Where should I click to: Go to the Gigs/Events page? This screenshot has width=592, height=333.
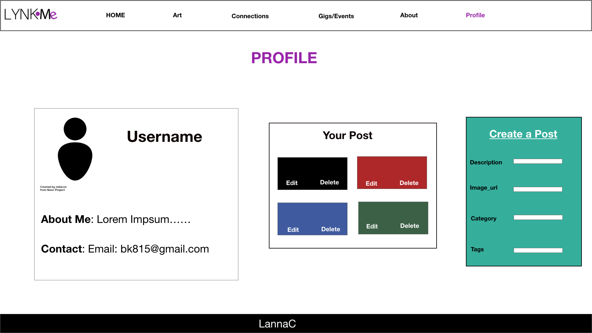point(336,16)
